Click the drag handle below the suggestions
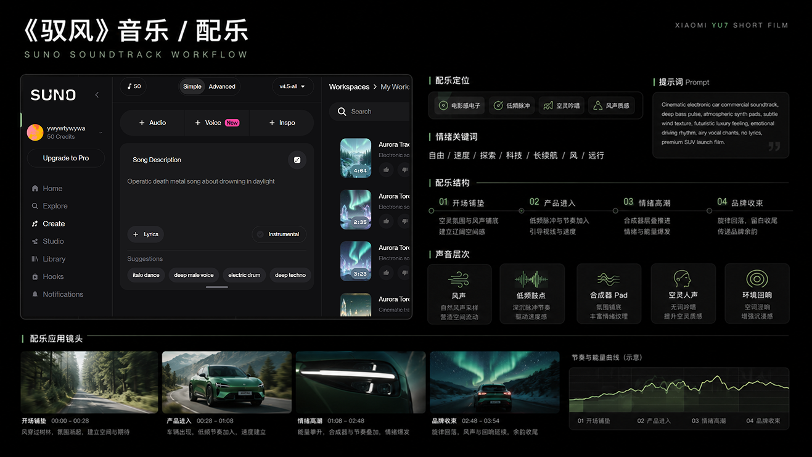 click(x=217, y=287)
